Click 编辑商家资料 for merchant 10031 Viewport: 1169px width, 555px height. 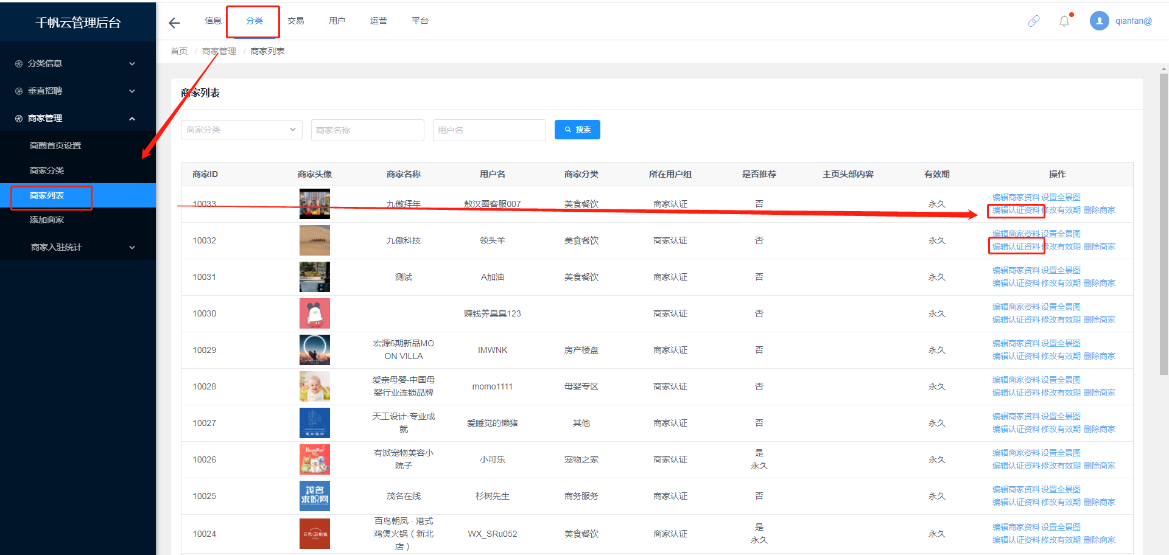[1016, 270]
